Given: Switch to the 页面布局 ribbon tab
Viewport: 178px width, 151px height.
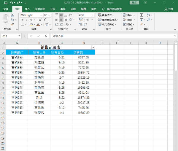Looking at the screenshot, I should [x=40, y=9].
